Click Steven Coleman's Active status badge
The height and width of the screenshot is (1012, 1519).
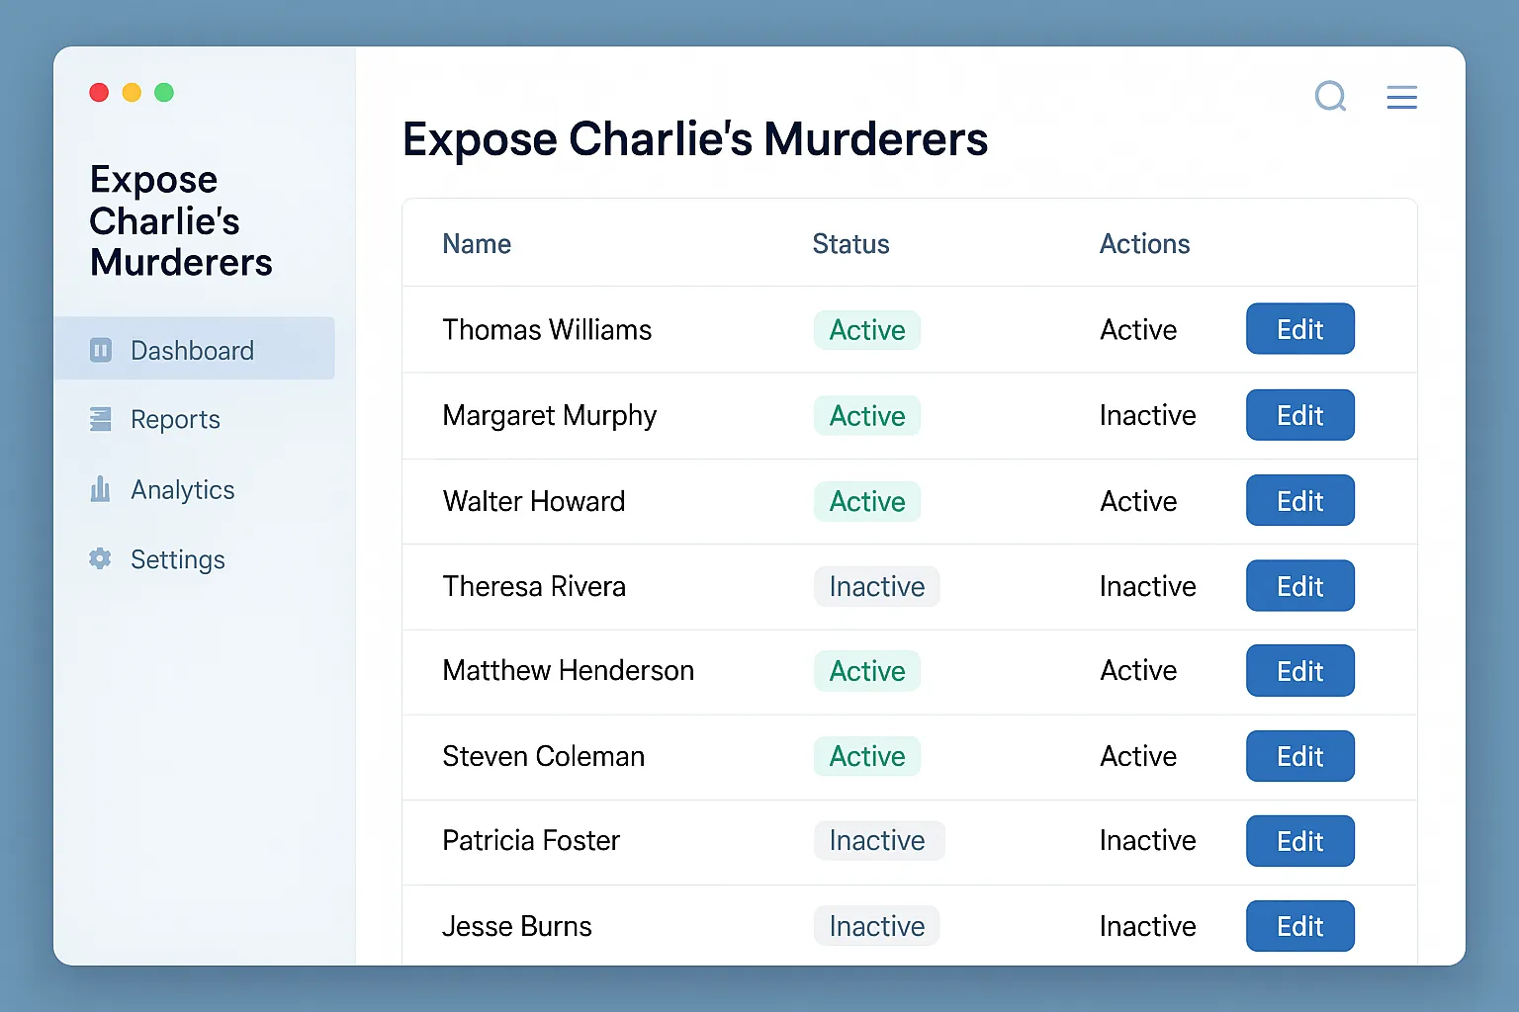coord(867,756)
